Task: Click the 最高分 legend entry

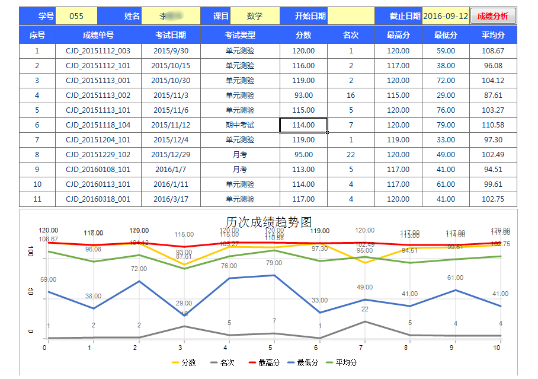Action: [x=264, y=362]
